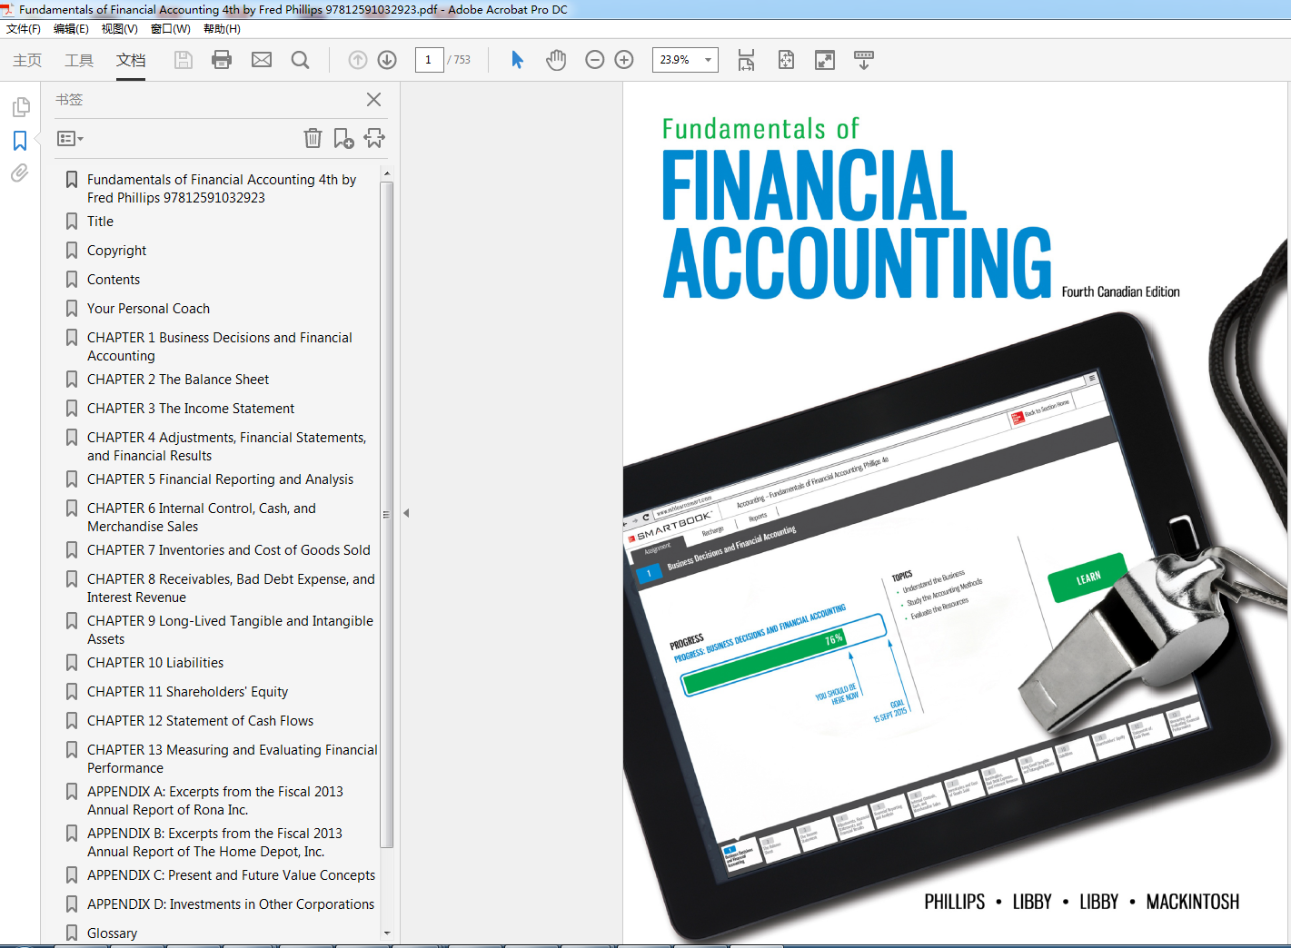Click bookmarks panel scroll-up arrow
This screenshot has height=948, width=1291.
(x=387, y=173)
